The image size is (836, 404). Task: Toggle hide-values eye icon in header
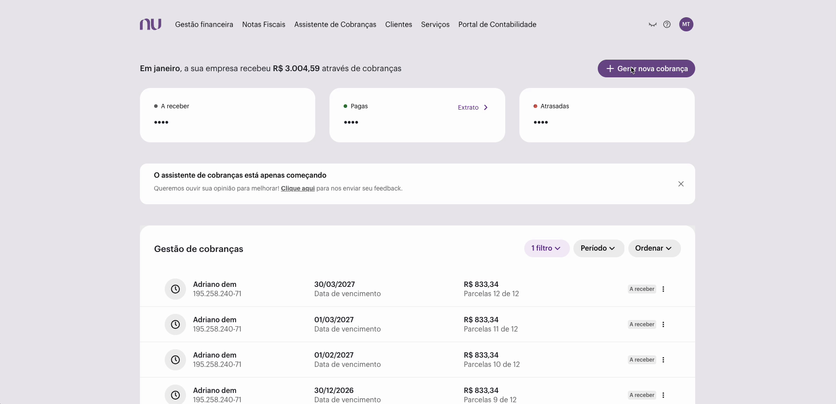652,25
